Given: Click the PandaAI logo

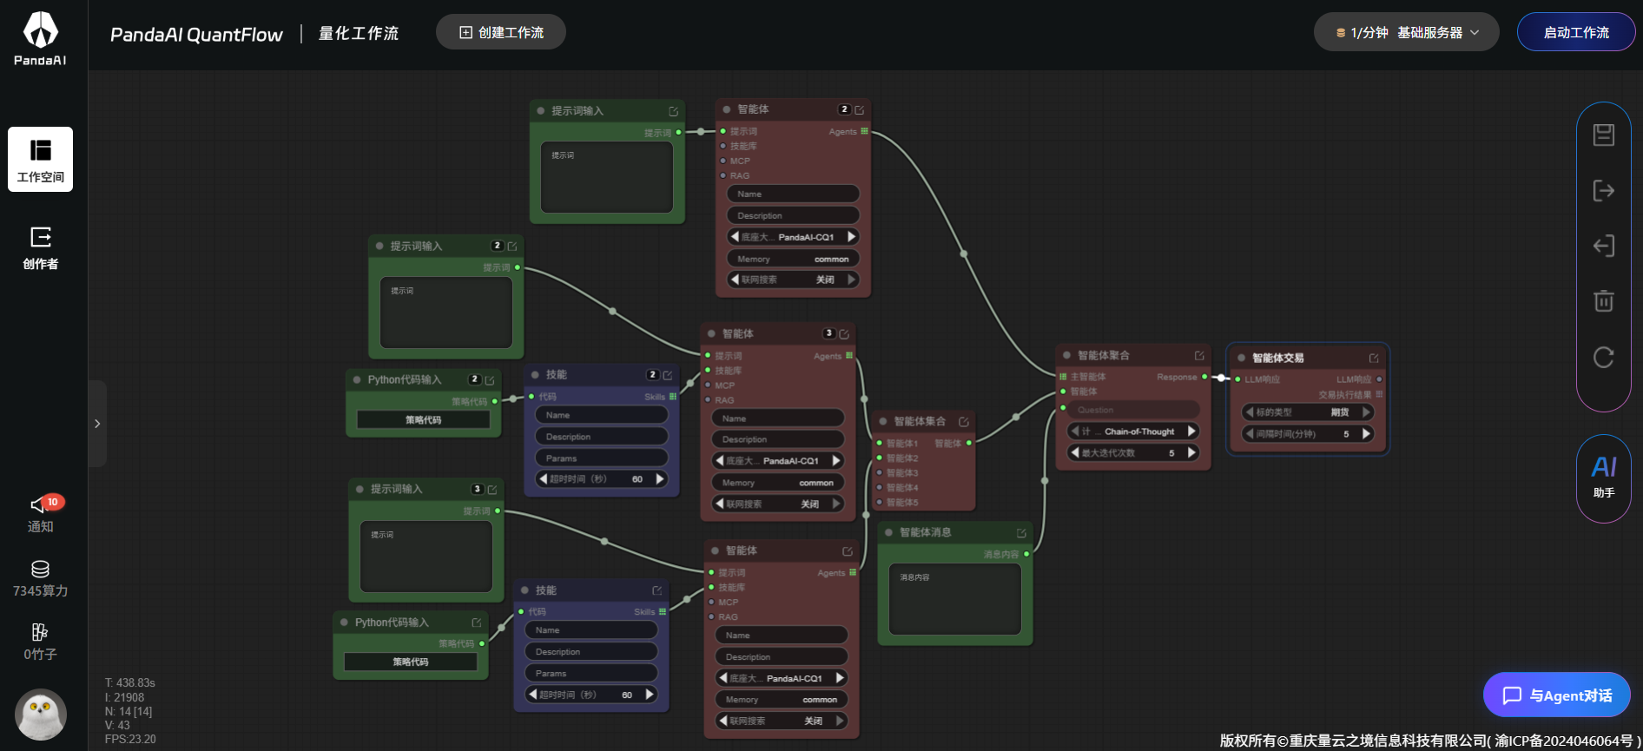Looking at the screenshot, I should [40, 39].
